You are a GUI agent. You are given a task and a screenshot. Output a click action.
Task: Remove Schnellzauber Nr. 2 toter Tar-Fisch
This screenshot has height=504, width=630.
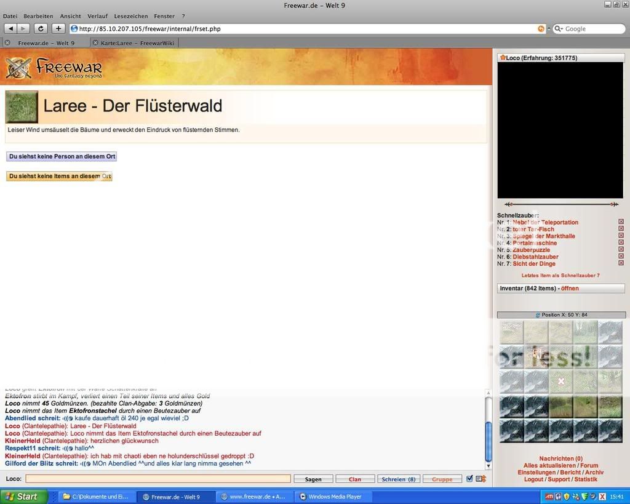coord(621,229)
